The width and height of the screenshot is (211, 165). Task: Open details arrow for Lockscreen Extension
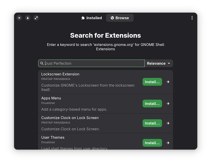click(x=168, y=82)
